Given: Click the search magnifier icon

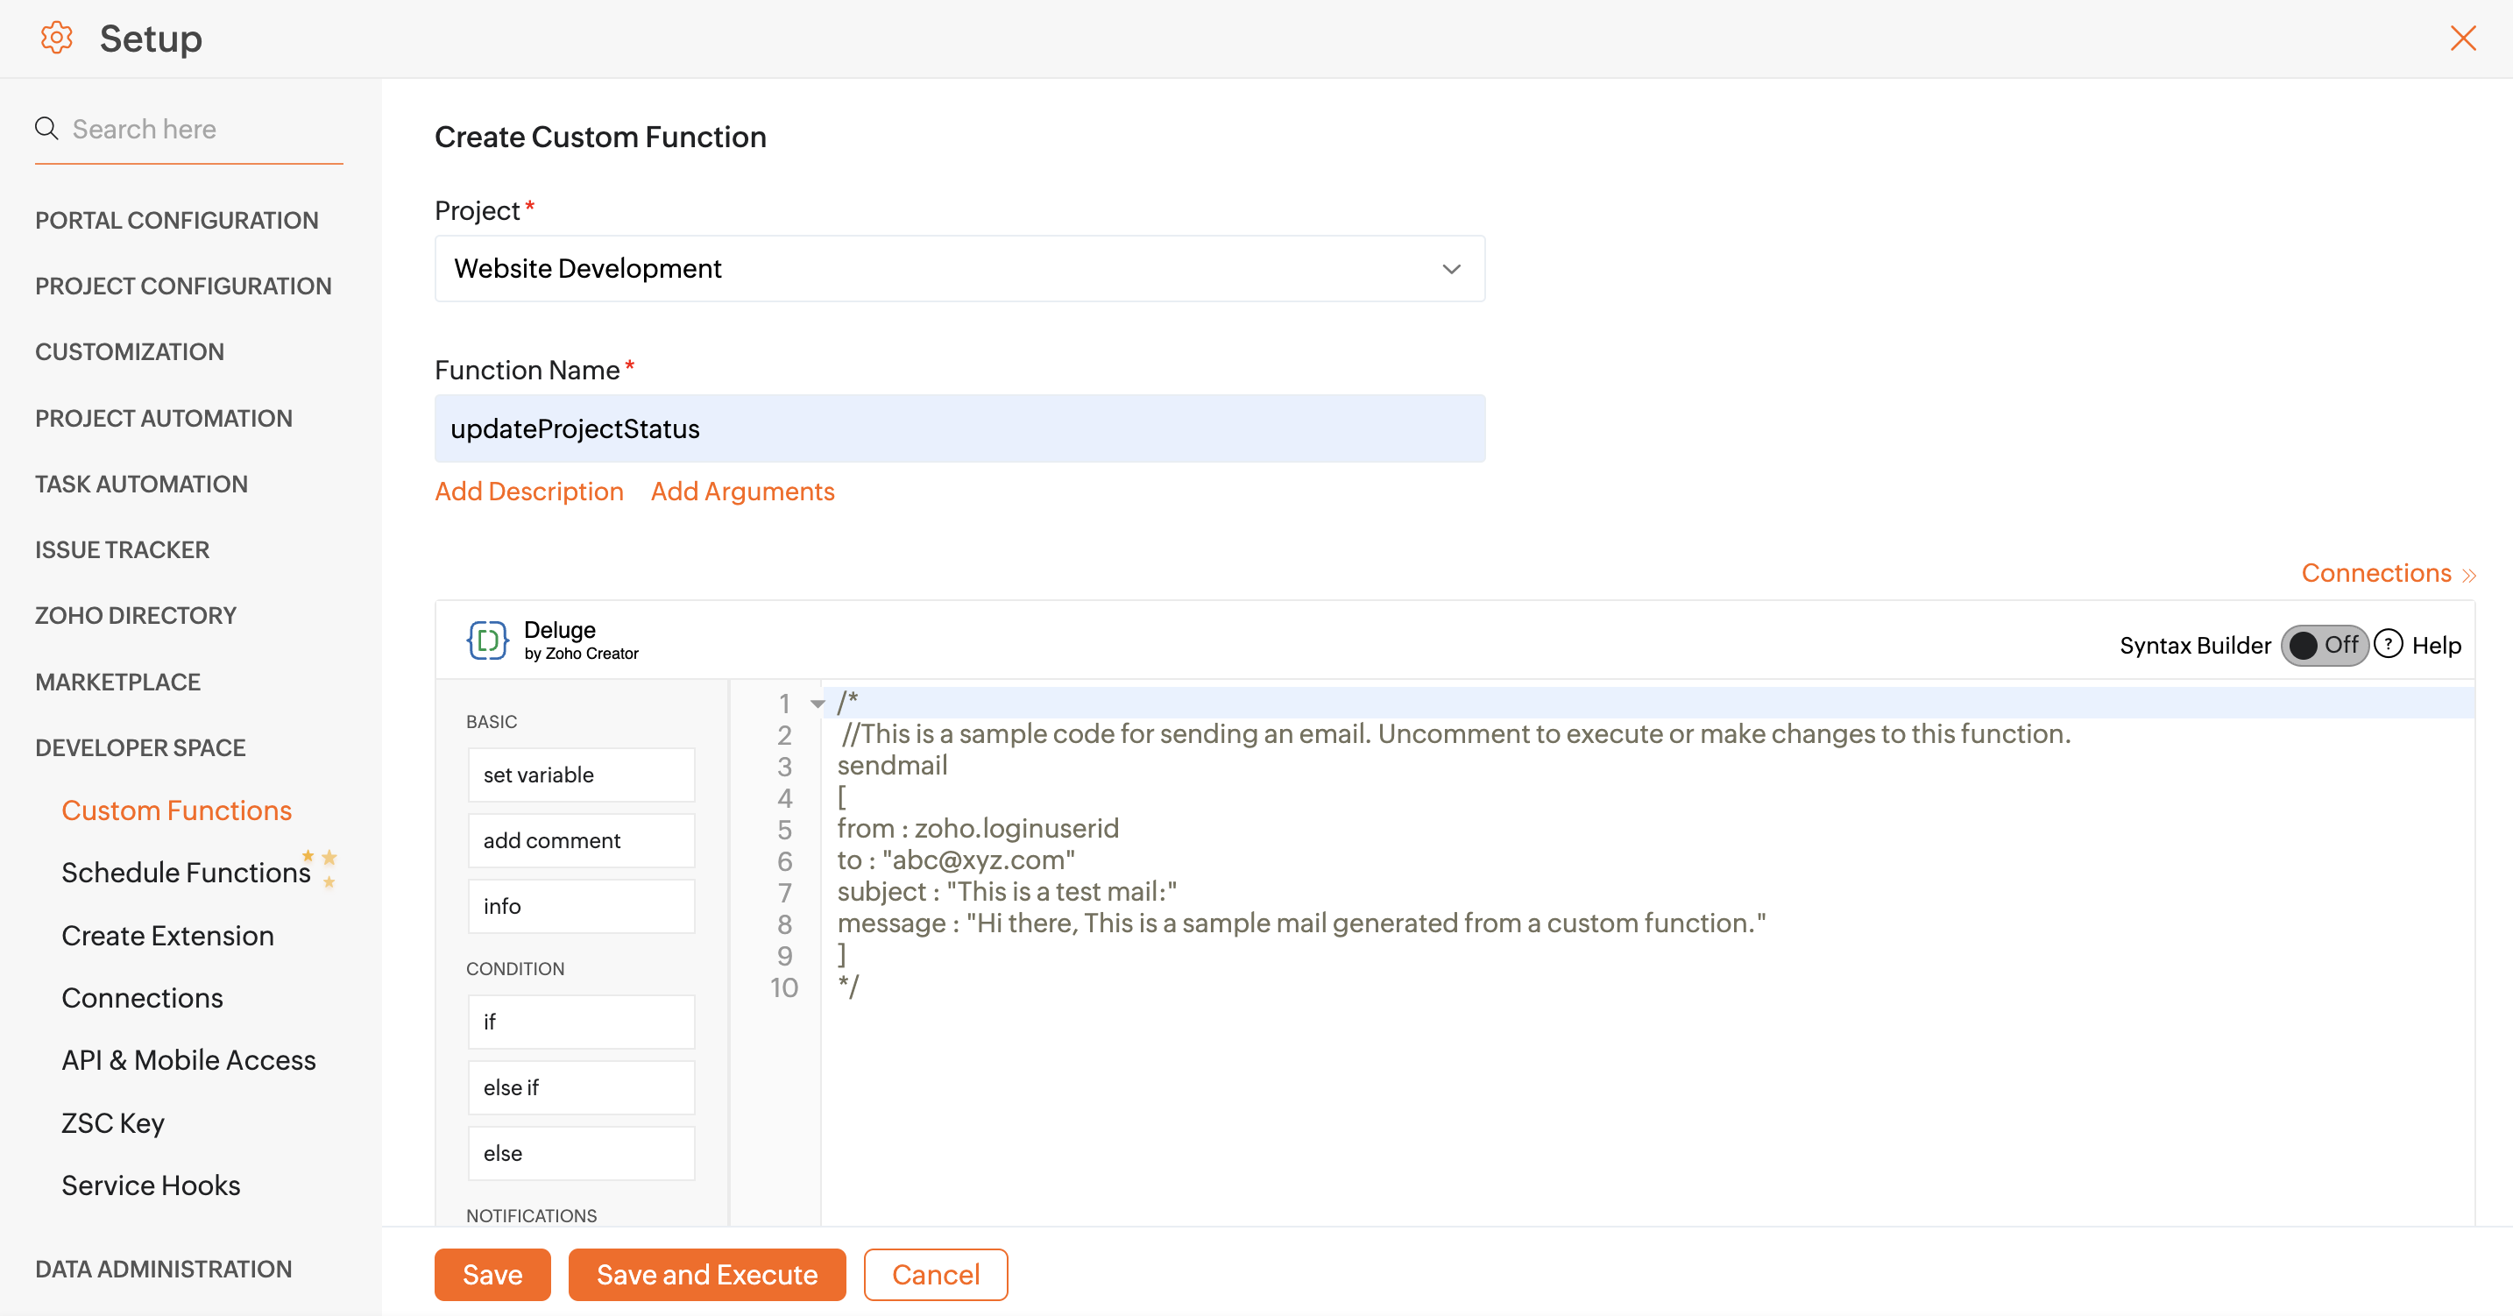Looking at the screenshot, I should (x=46, y=129).
